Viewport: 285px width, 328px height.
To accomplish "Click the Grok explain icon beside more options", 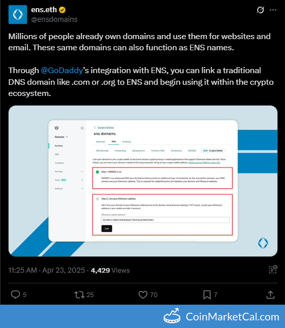I will pos(260,10).
